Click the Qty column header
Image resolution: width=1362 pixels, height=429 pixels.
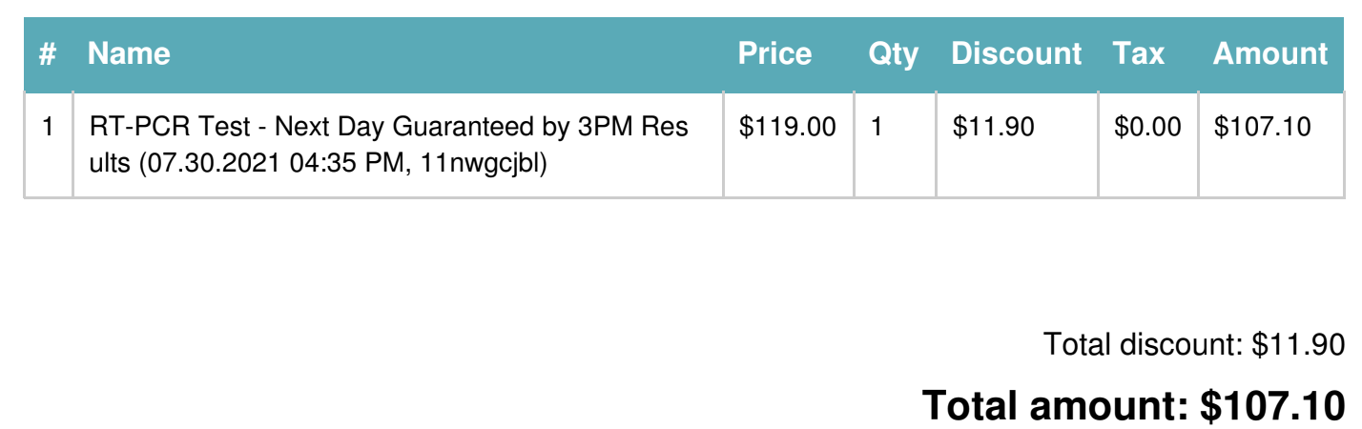pos(893,53)
